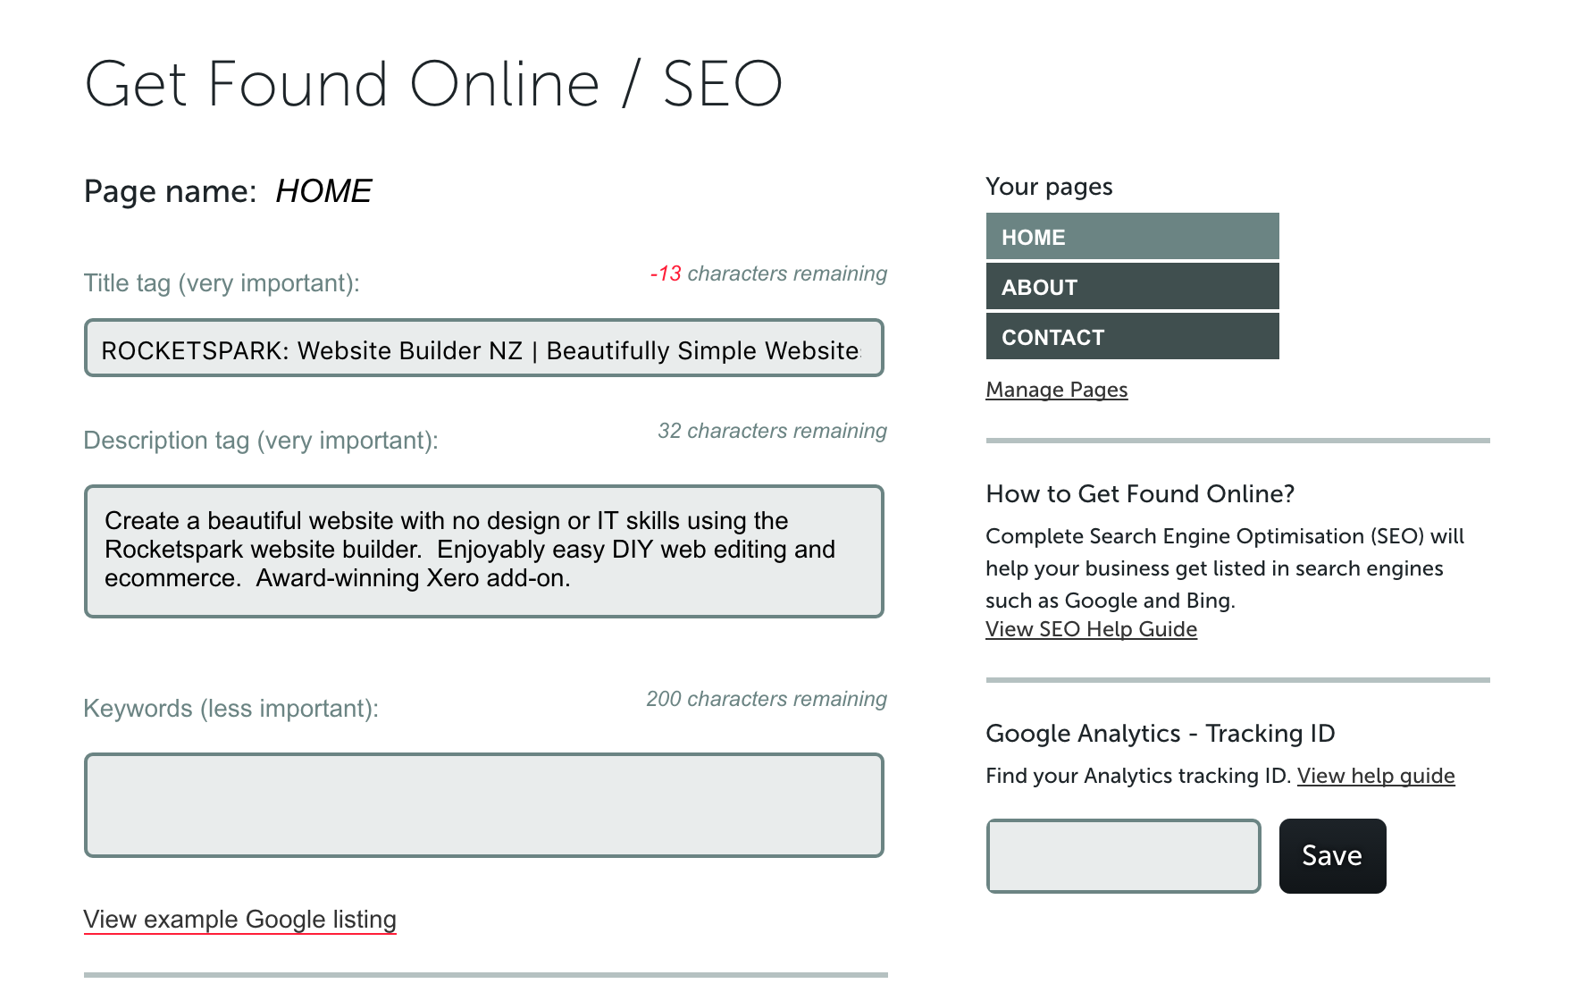The height and width of the screenshot is (992, 1576).
Task: Focus the Description tag text area
Action: click(x=482, y=551)
